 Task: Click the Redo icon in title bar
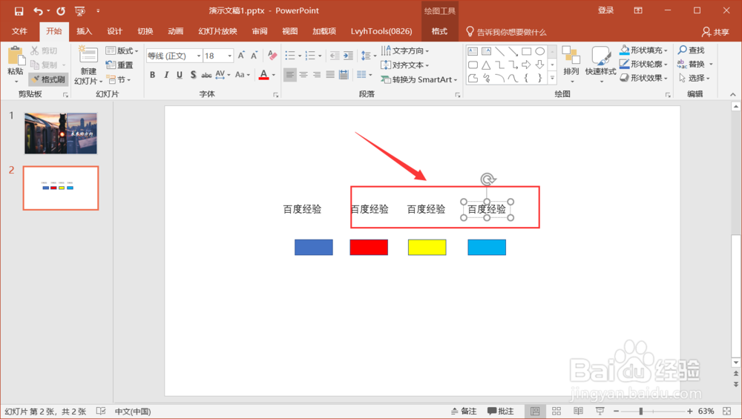61,11
